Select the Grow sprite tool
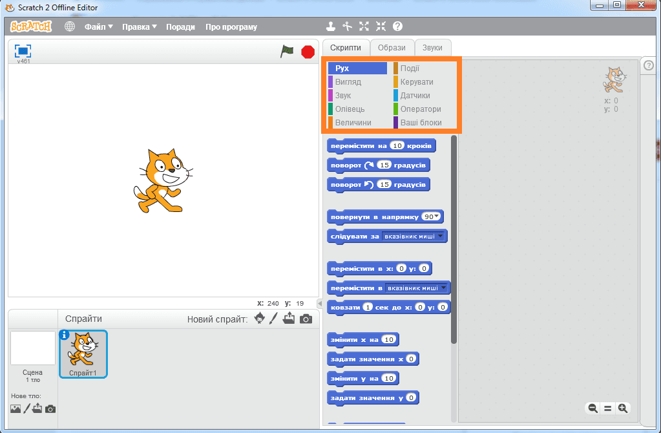This screenshot has width=661, height=433. click(364, 26)
